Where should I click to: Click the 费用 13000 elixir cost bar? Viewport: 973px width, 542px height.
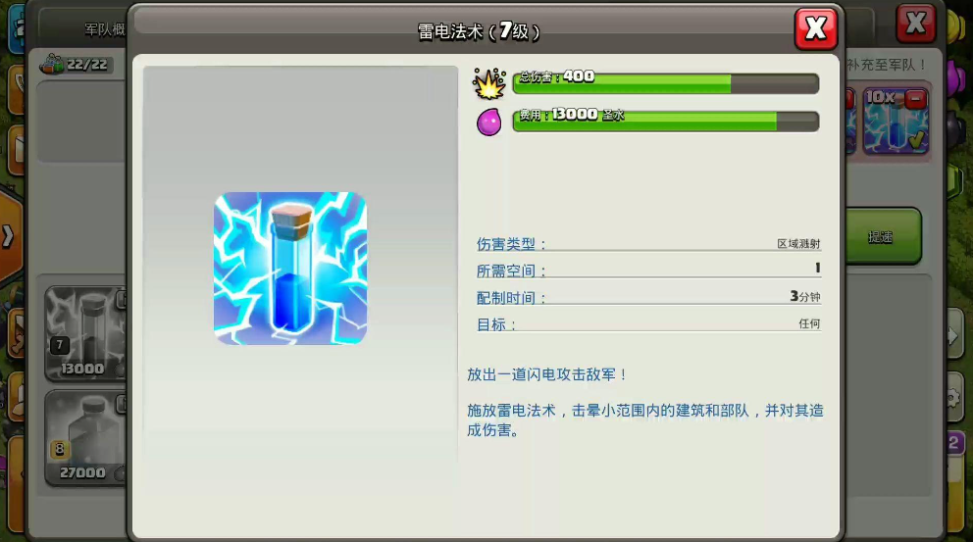tap(665, 121)
